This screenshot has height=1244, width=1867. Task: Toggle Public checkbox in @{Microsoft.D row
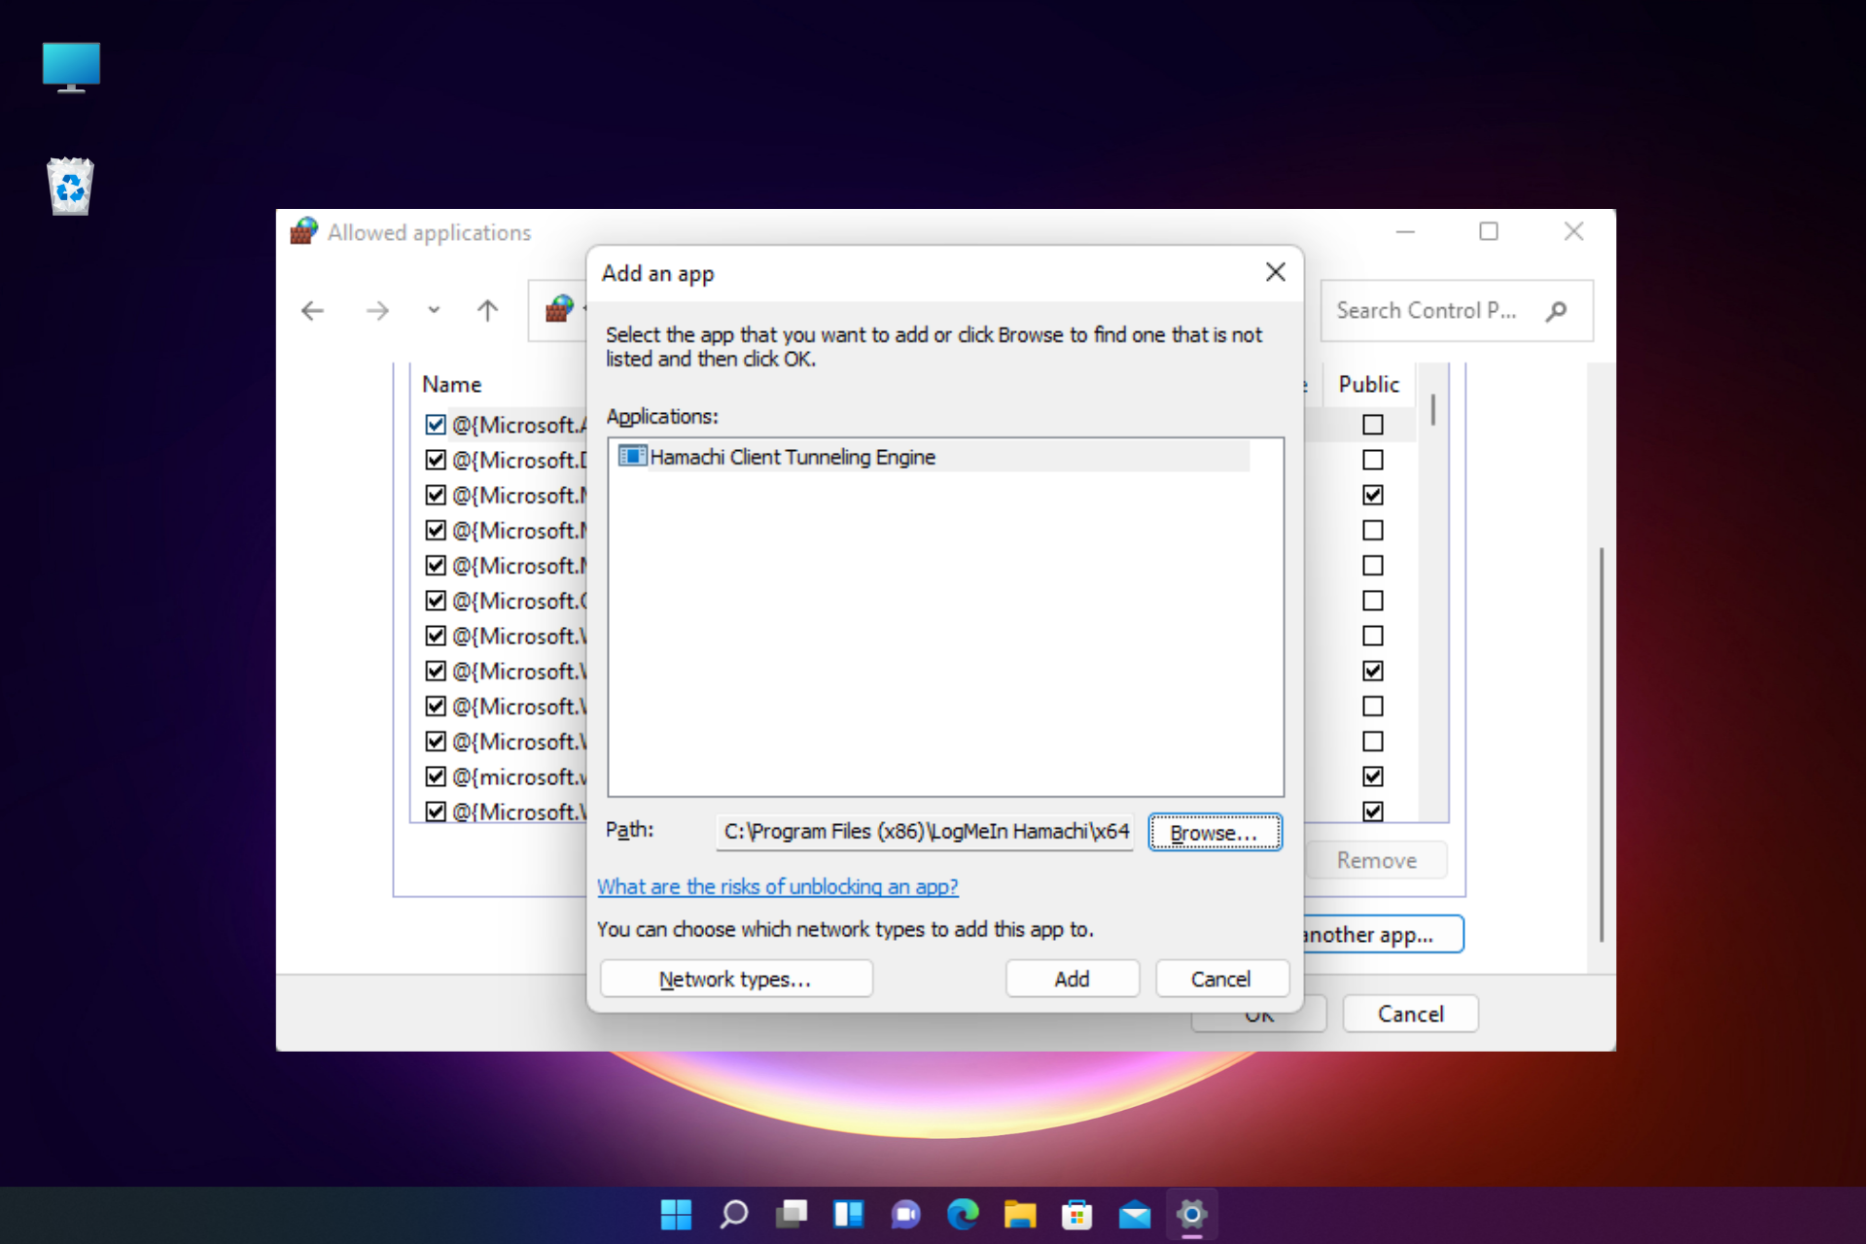pyautogui.click(x=1373, y=460)
